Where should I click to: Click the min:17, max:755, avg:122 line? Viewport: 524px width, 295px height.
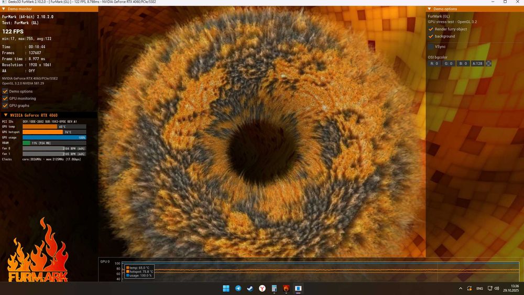coord(27,39)
